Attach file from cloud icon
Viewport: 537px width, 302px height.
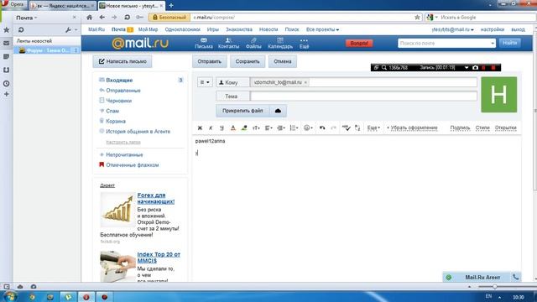point(278,111)
